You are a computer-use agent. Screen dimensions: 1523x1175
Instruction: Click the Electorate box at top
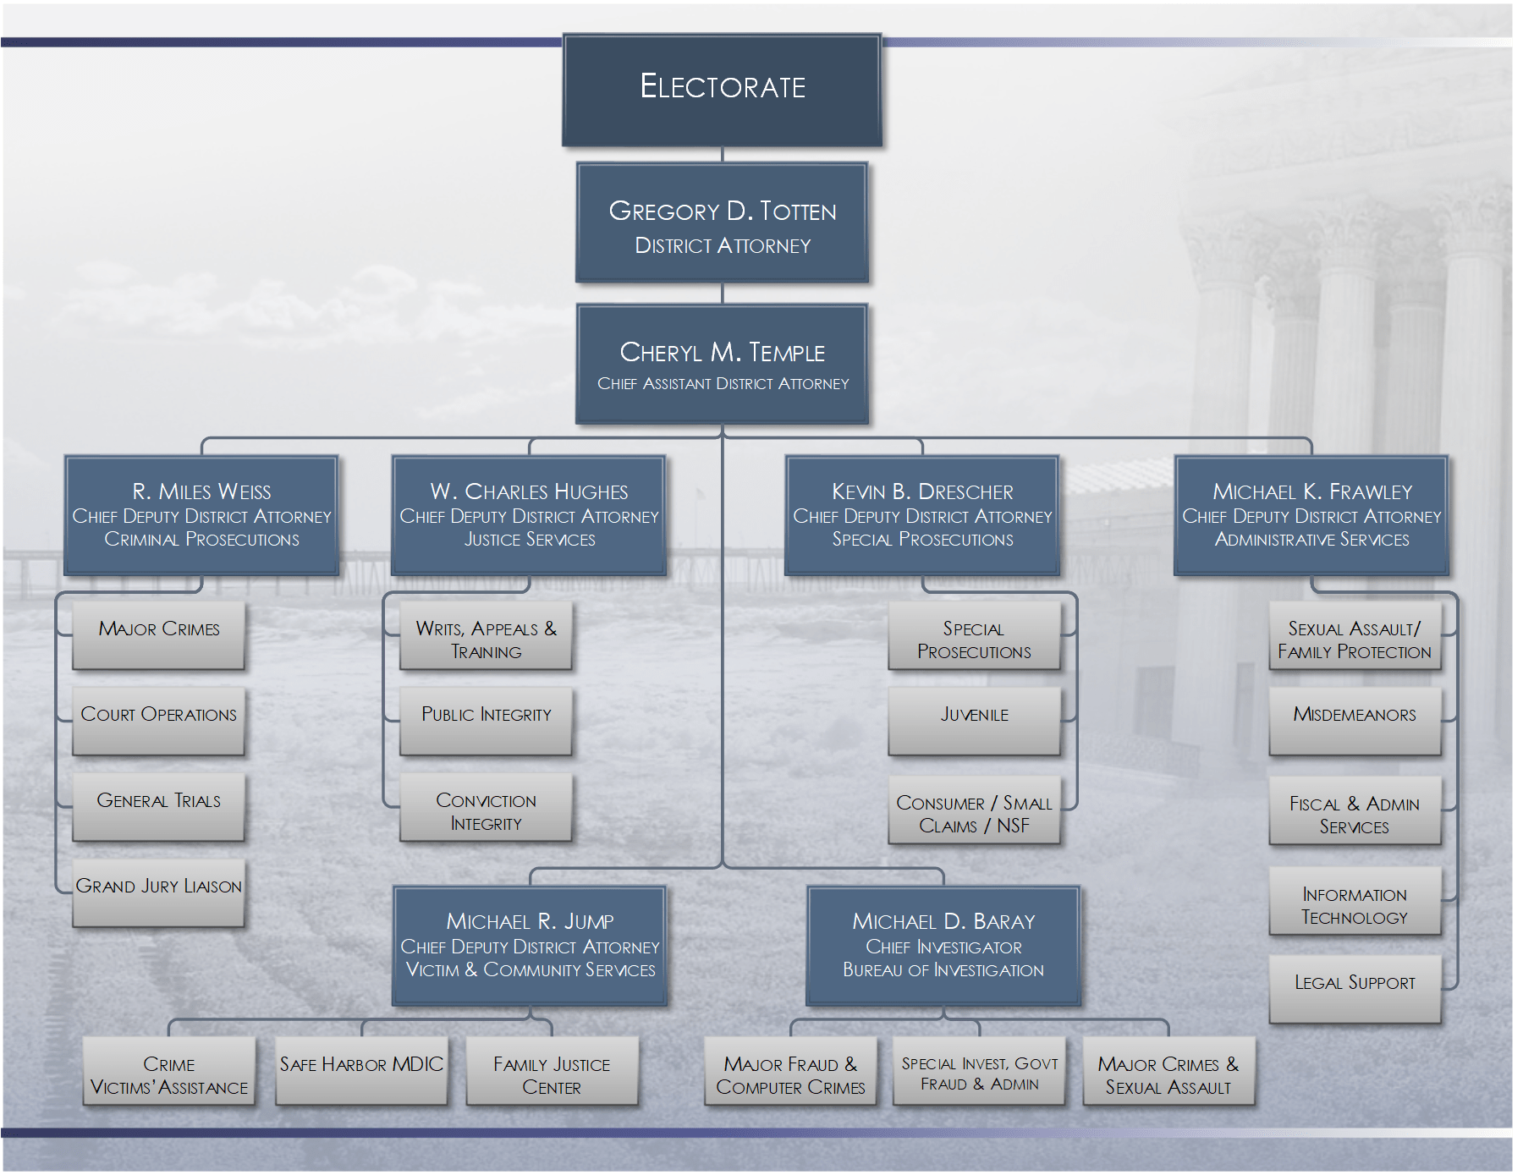(723, 91)
